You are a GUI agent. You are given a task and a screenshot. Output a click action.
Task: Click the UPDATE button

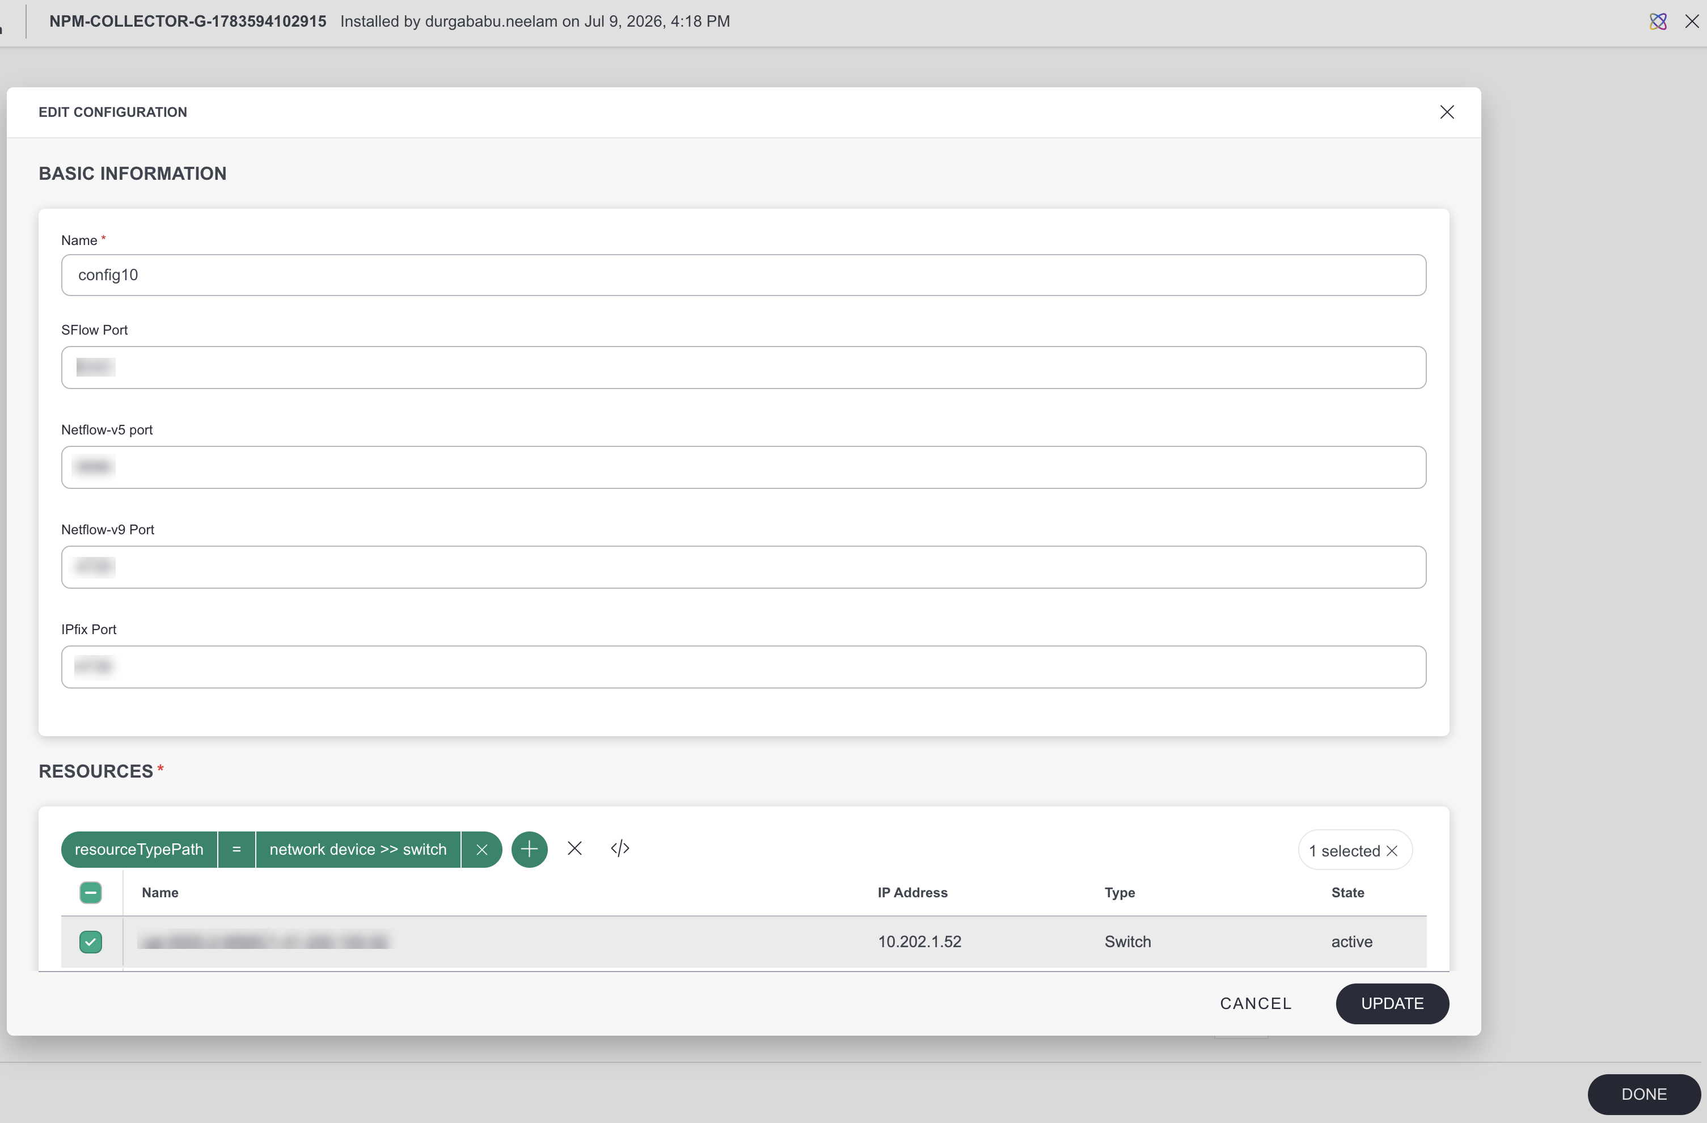click(1392, 1003)
